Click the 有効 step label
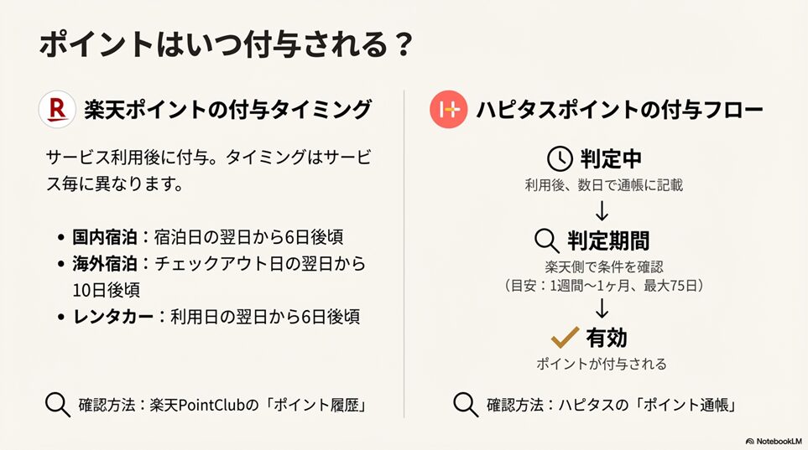 click(607, 338)
